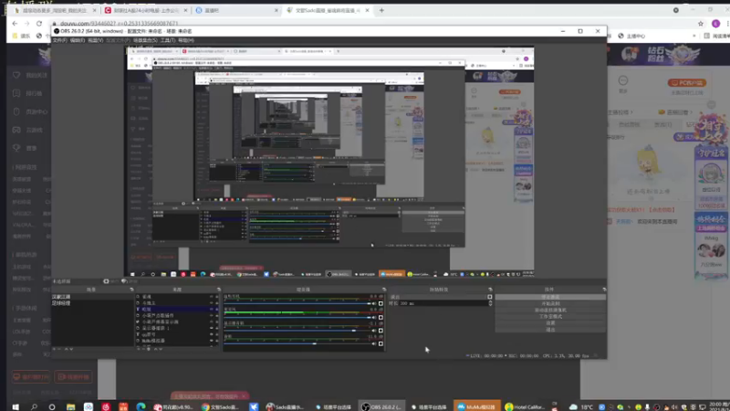Pop out the scene transitions dock panel
This screenshot has width=730, height=411.
click(490, 290)
